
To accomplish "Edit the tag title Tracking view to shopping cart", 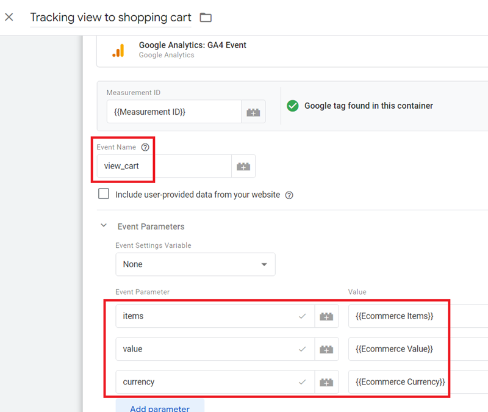I will pyautogui.click(x=110, y=17).
